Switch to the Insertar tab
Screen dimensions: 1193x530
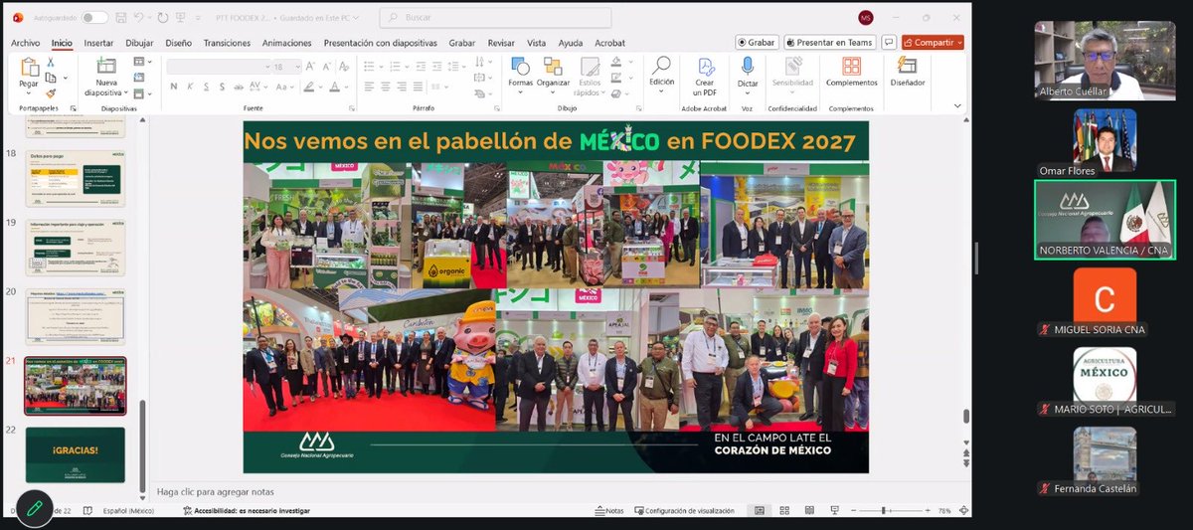point(98,43)
